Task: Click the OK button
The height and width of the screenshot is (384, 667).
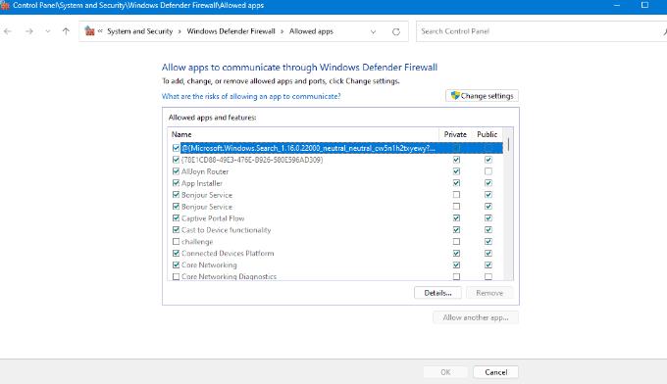Action: [445, 372]
